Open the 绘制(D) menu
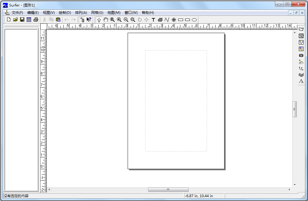308x201 pixels. click(x=65, y=12)
